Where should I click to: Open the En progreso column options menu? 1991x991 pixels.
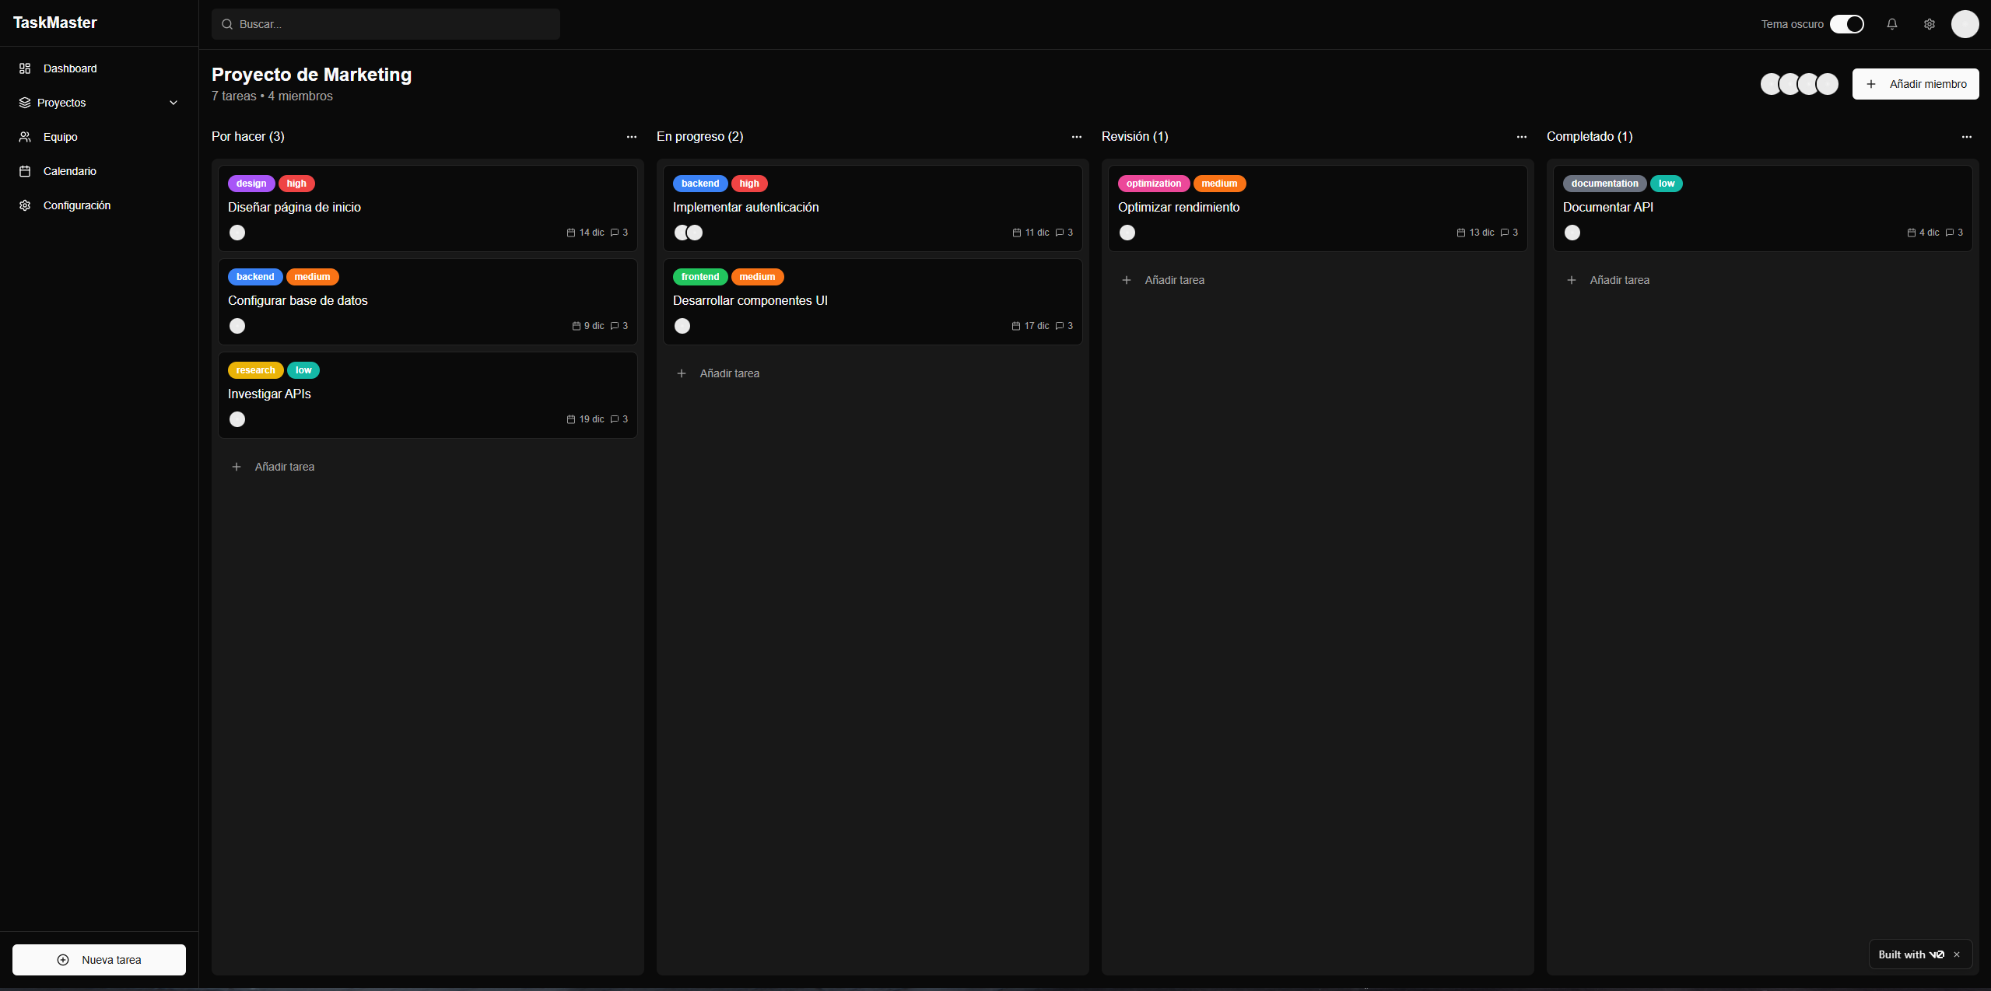1076,137
